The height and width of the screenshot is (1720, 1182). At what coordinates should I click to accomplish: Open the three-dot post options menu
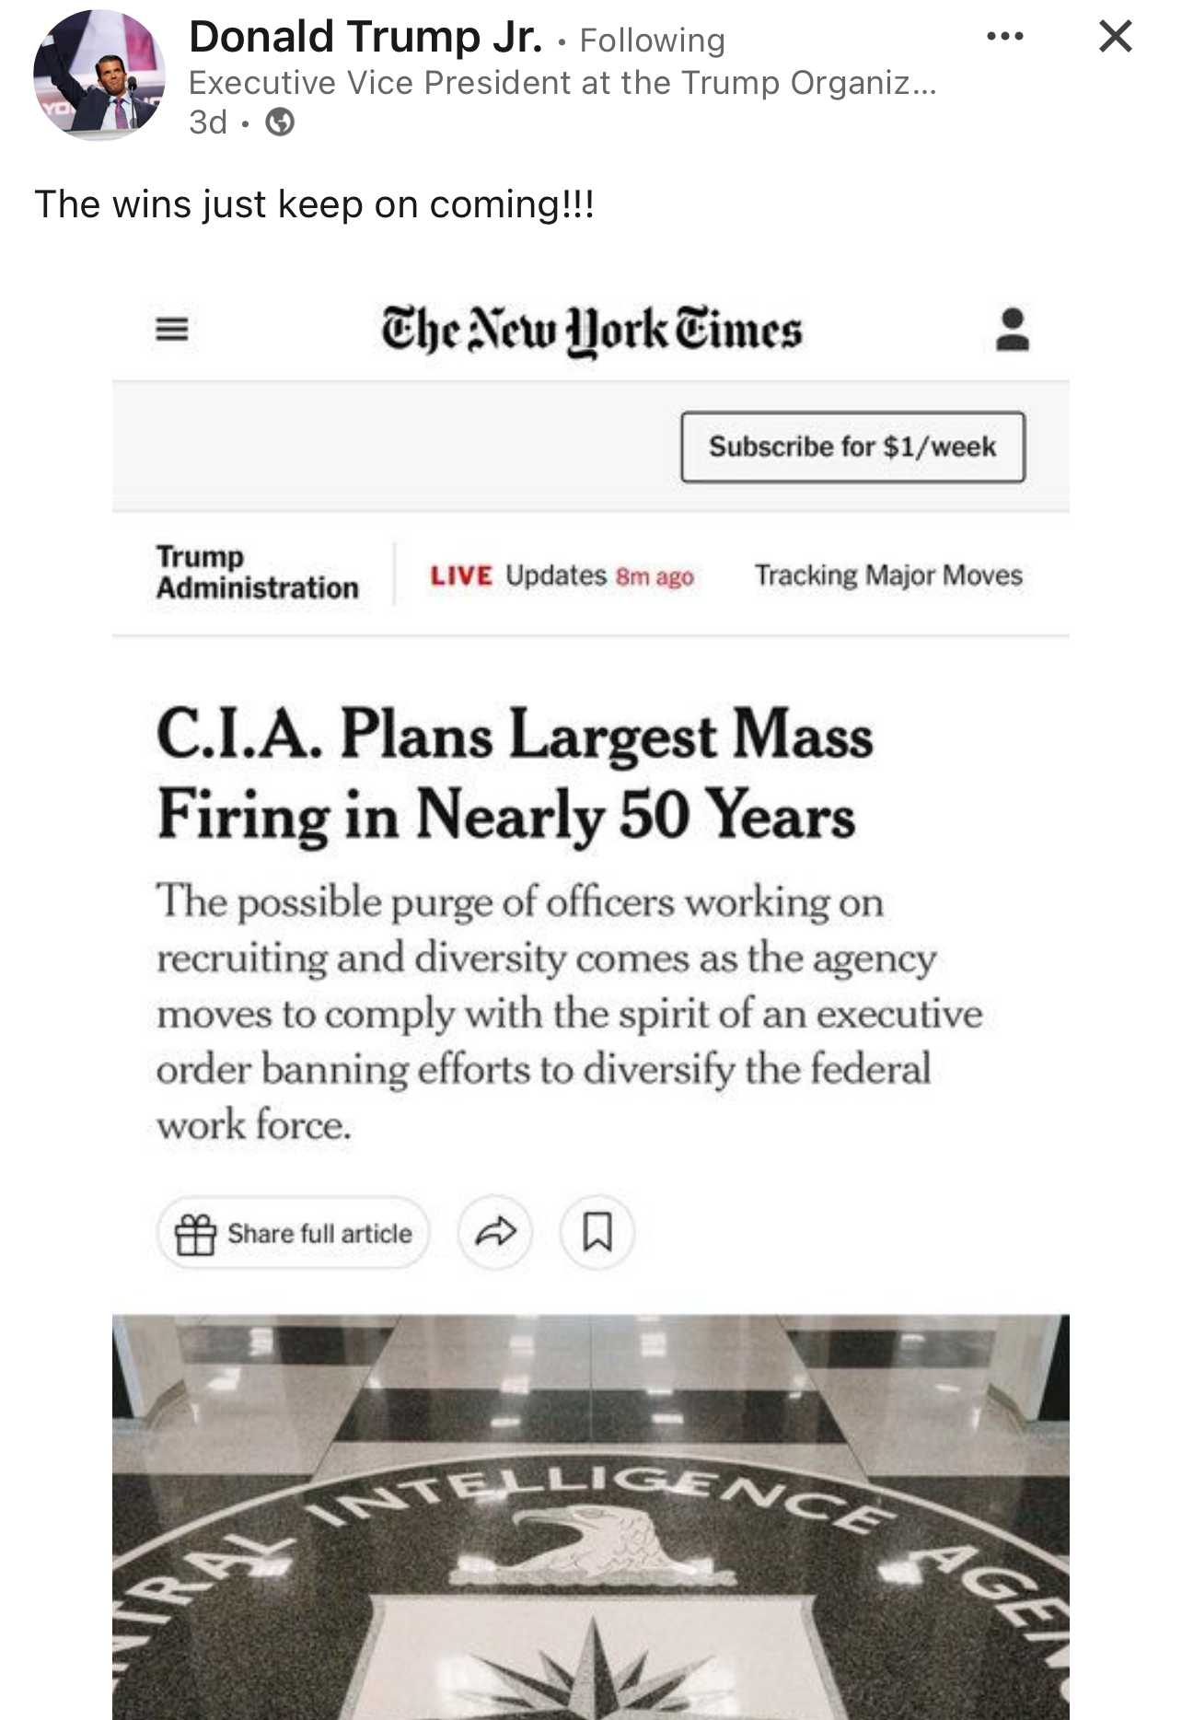[1004, 37]
